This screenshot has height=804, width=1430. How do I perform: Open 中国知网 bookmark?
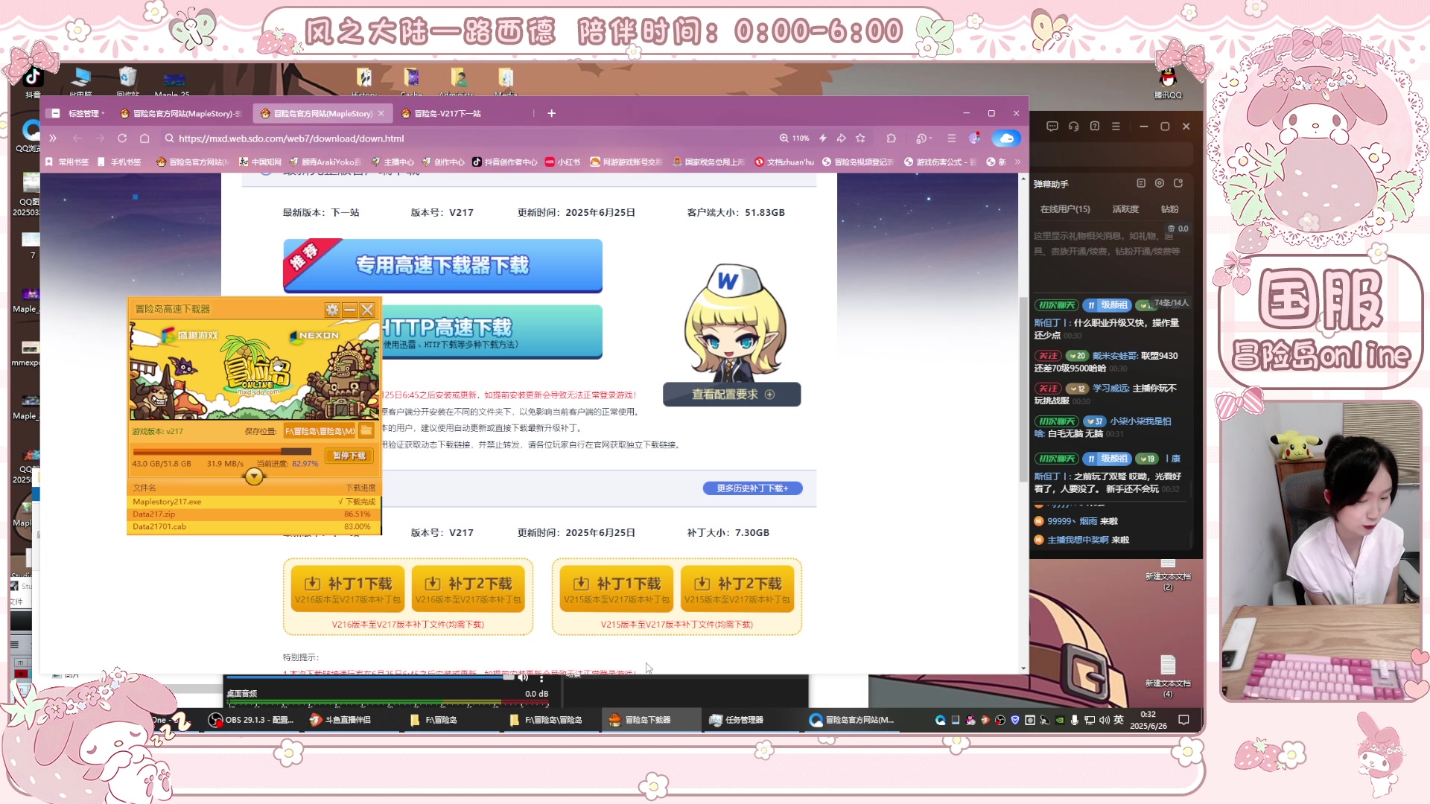click(x=260, y=162)
